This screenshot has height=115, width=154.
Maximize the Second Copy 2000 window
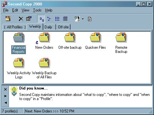(x=144, y=4)
